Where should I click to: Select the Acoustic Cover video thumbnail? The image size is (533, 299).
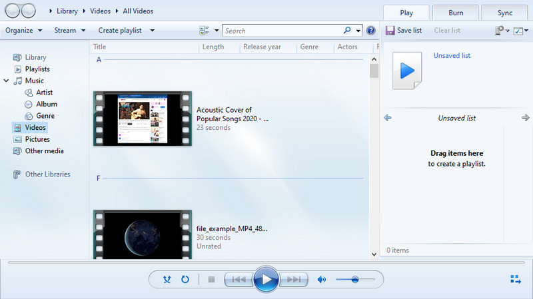(x=143, y=119)
